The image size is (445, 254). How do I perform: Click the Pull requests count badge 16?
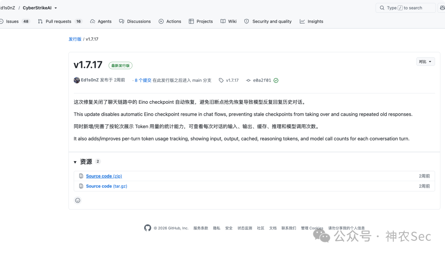pyautogui.click(x=78, y=21)
